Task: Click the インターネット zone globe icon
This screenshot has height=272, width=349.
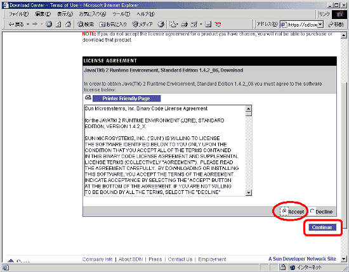Action: (x=293, y=268)
